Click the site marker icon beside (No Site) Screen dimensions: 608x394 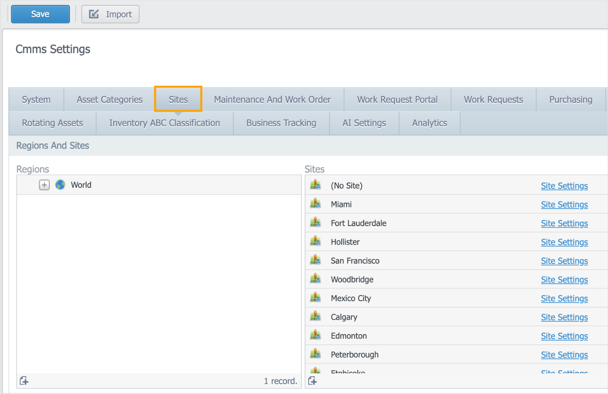[x=316, y=185]
